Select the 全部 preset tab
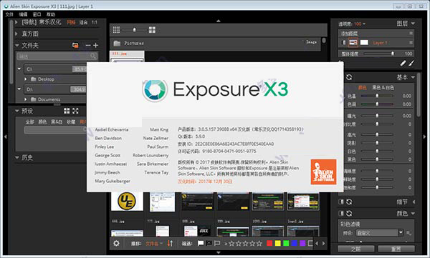This screenshot has height=258, width=430. (x=30, y=121)
